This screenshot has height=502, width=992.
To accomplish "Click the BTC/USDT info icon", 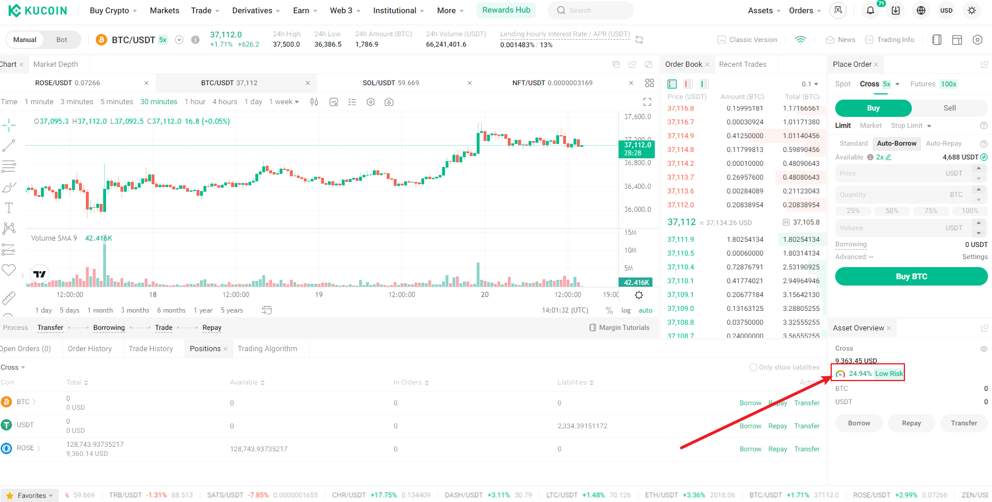I will click(195, 40).
